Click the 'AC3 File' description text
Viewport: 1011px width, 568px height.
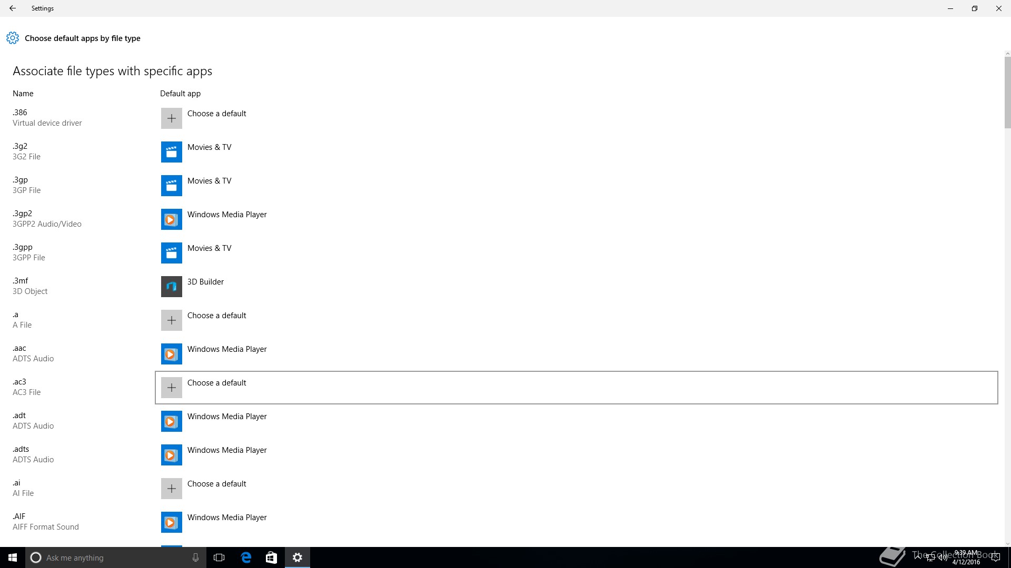pyautogui.click(x=26, y=392)
